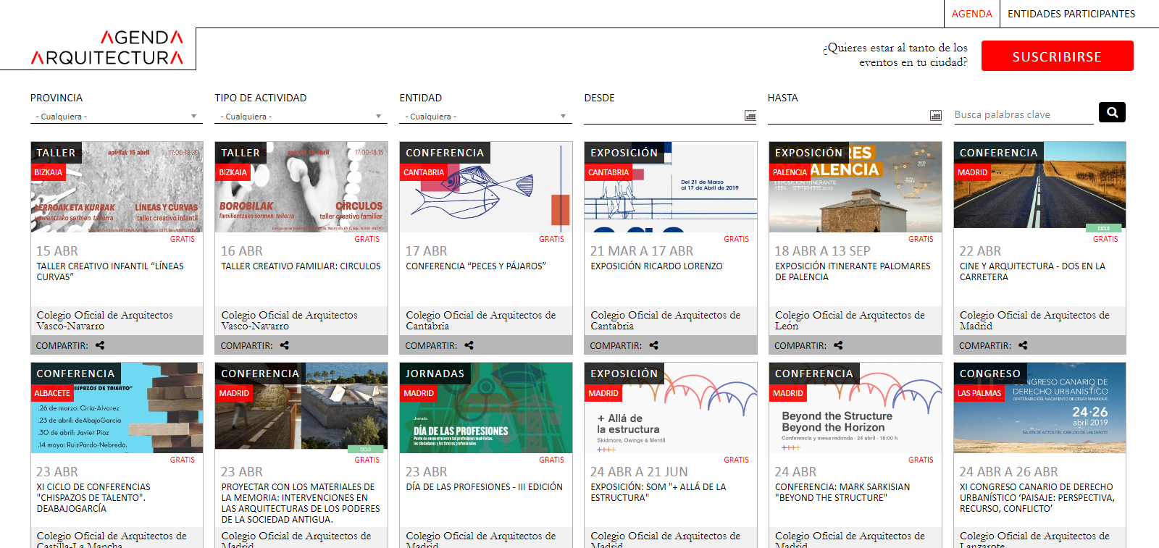This screenshot has height=548, width=1159.
Task: Open the Líneas y Curvas taller thumbnail
Action: pos(117,187)
